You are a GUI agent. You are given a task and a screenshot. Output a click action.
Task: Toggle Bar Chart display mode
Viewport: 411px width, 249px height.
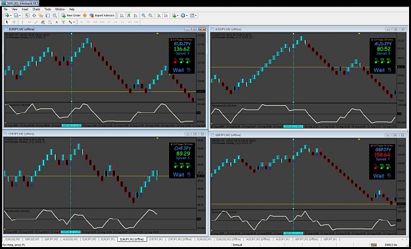(122, 16)
